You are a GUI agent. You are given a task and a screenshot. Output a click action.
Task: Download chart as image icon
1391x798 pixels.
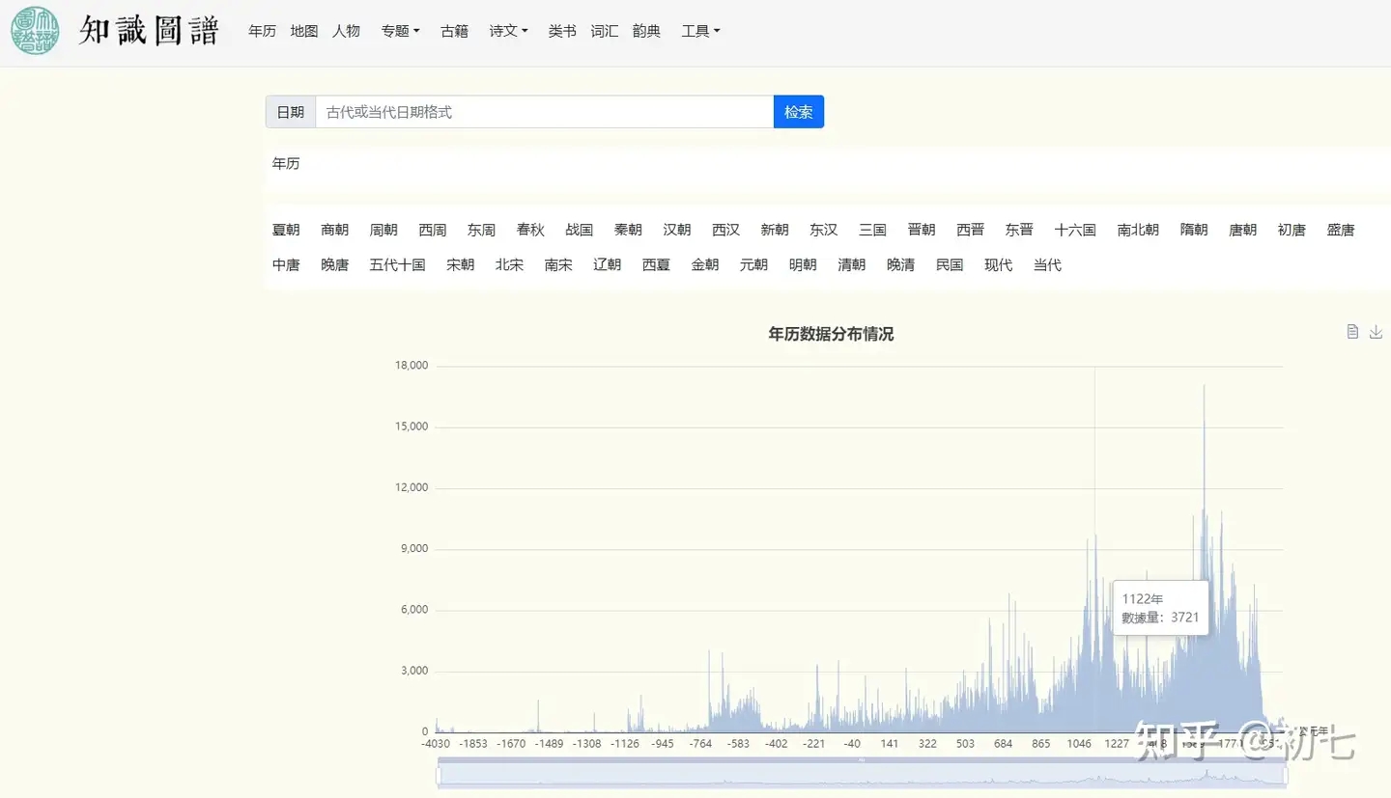1377,332
